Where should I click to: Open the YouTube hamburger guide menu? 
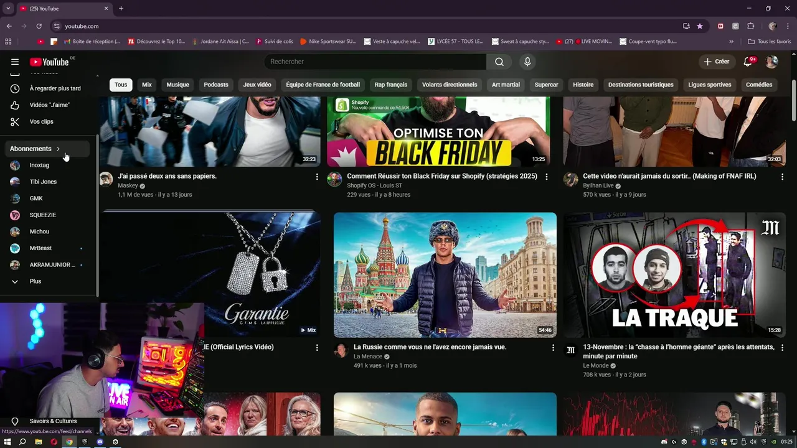click(15, 62)
